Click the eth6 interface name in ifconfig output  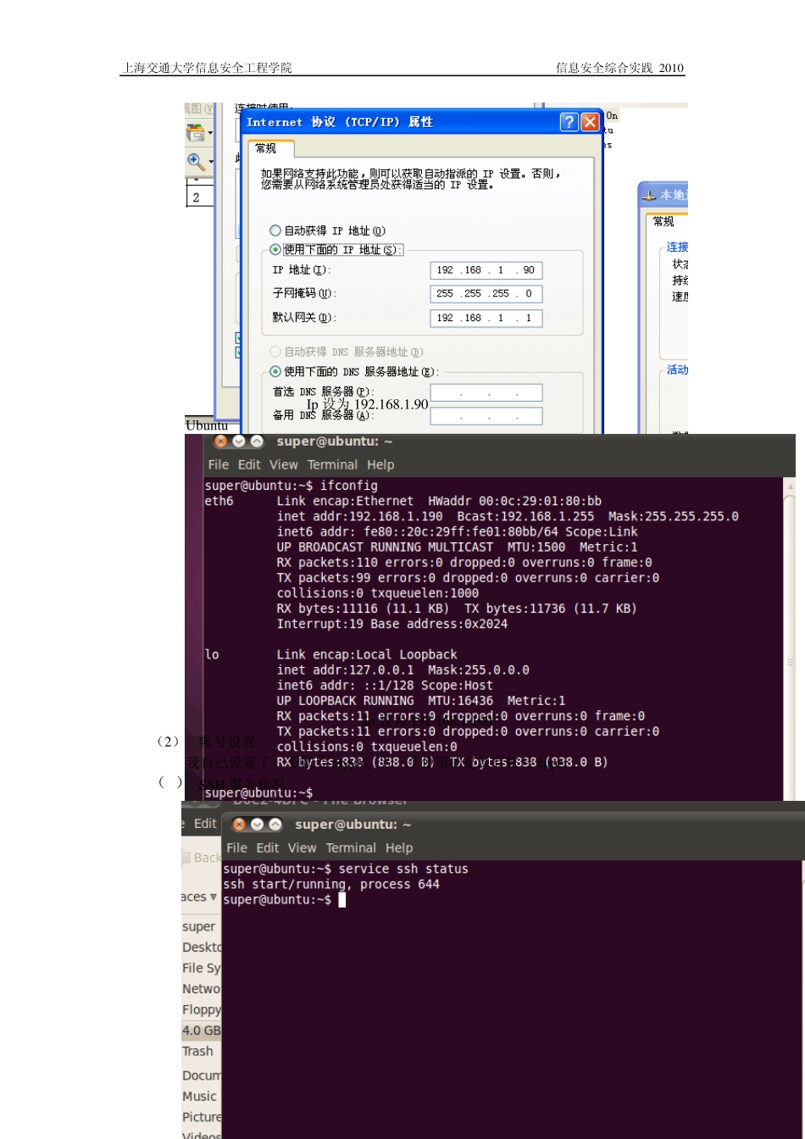pos(219,502)
